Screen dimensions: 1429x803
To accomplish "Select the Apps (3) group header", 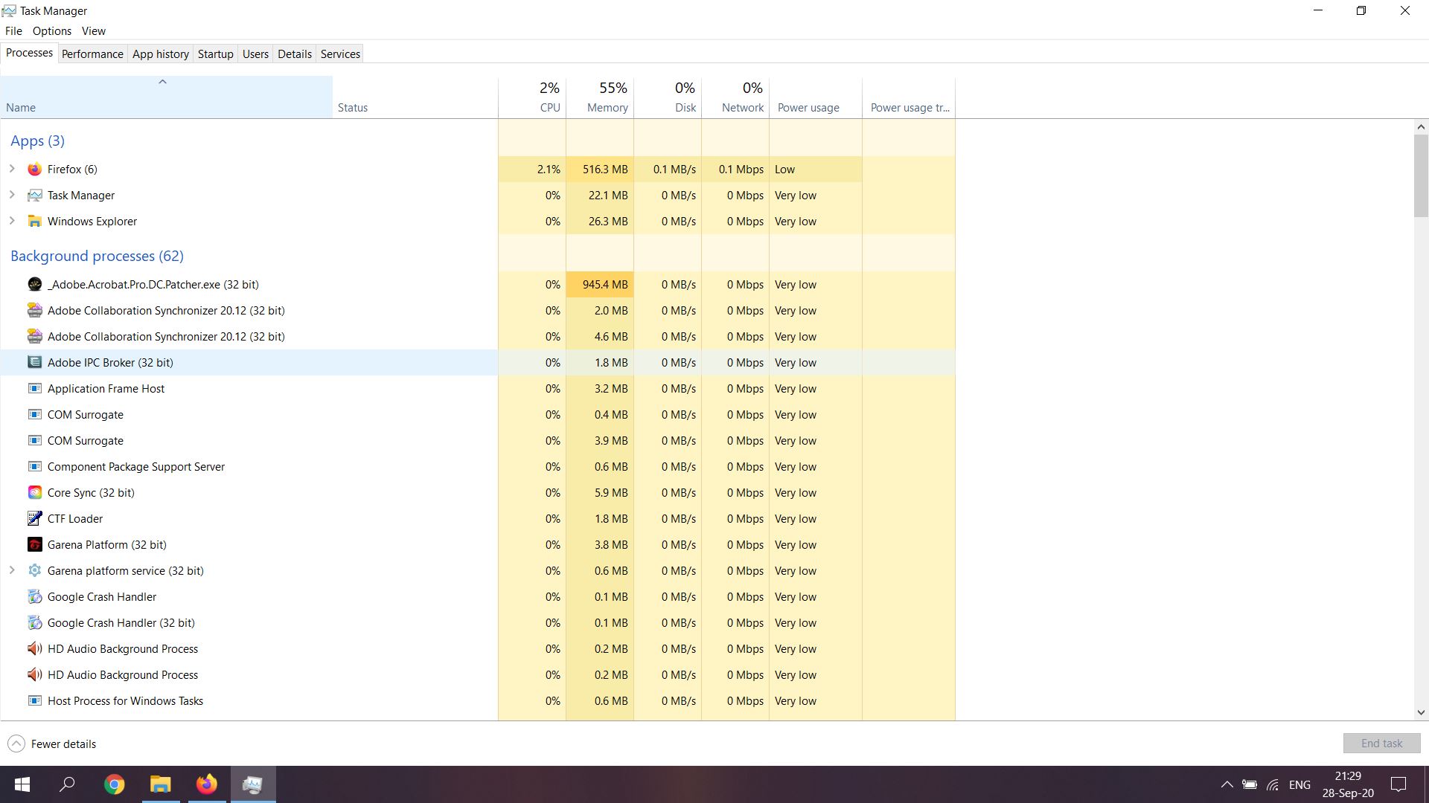I will [37, 141].
